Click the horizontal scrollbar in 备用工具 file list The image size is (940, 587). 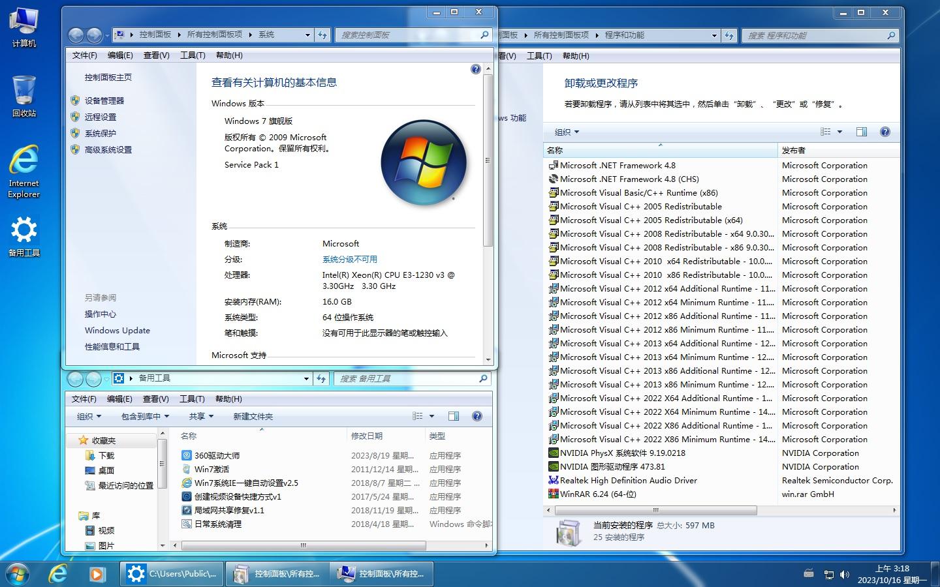[x=303, y=545]
